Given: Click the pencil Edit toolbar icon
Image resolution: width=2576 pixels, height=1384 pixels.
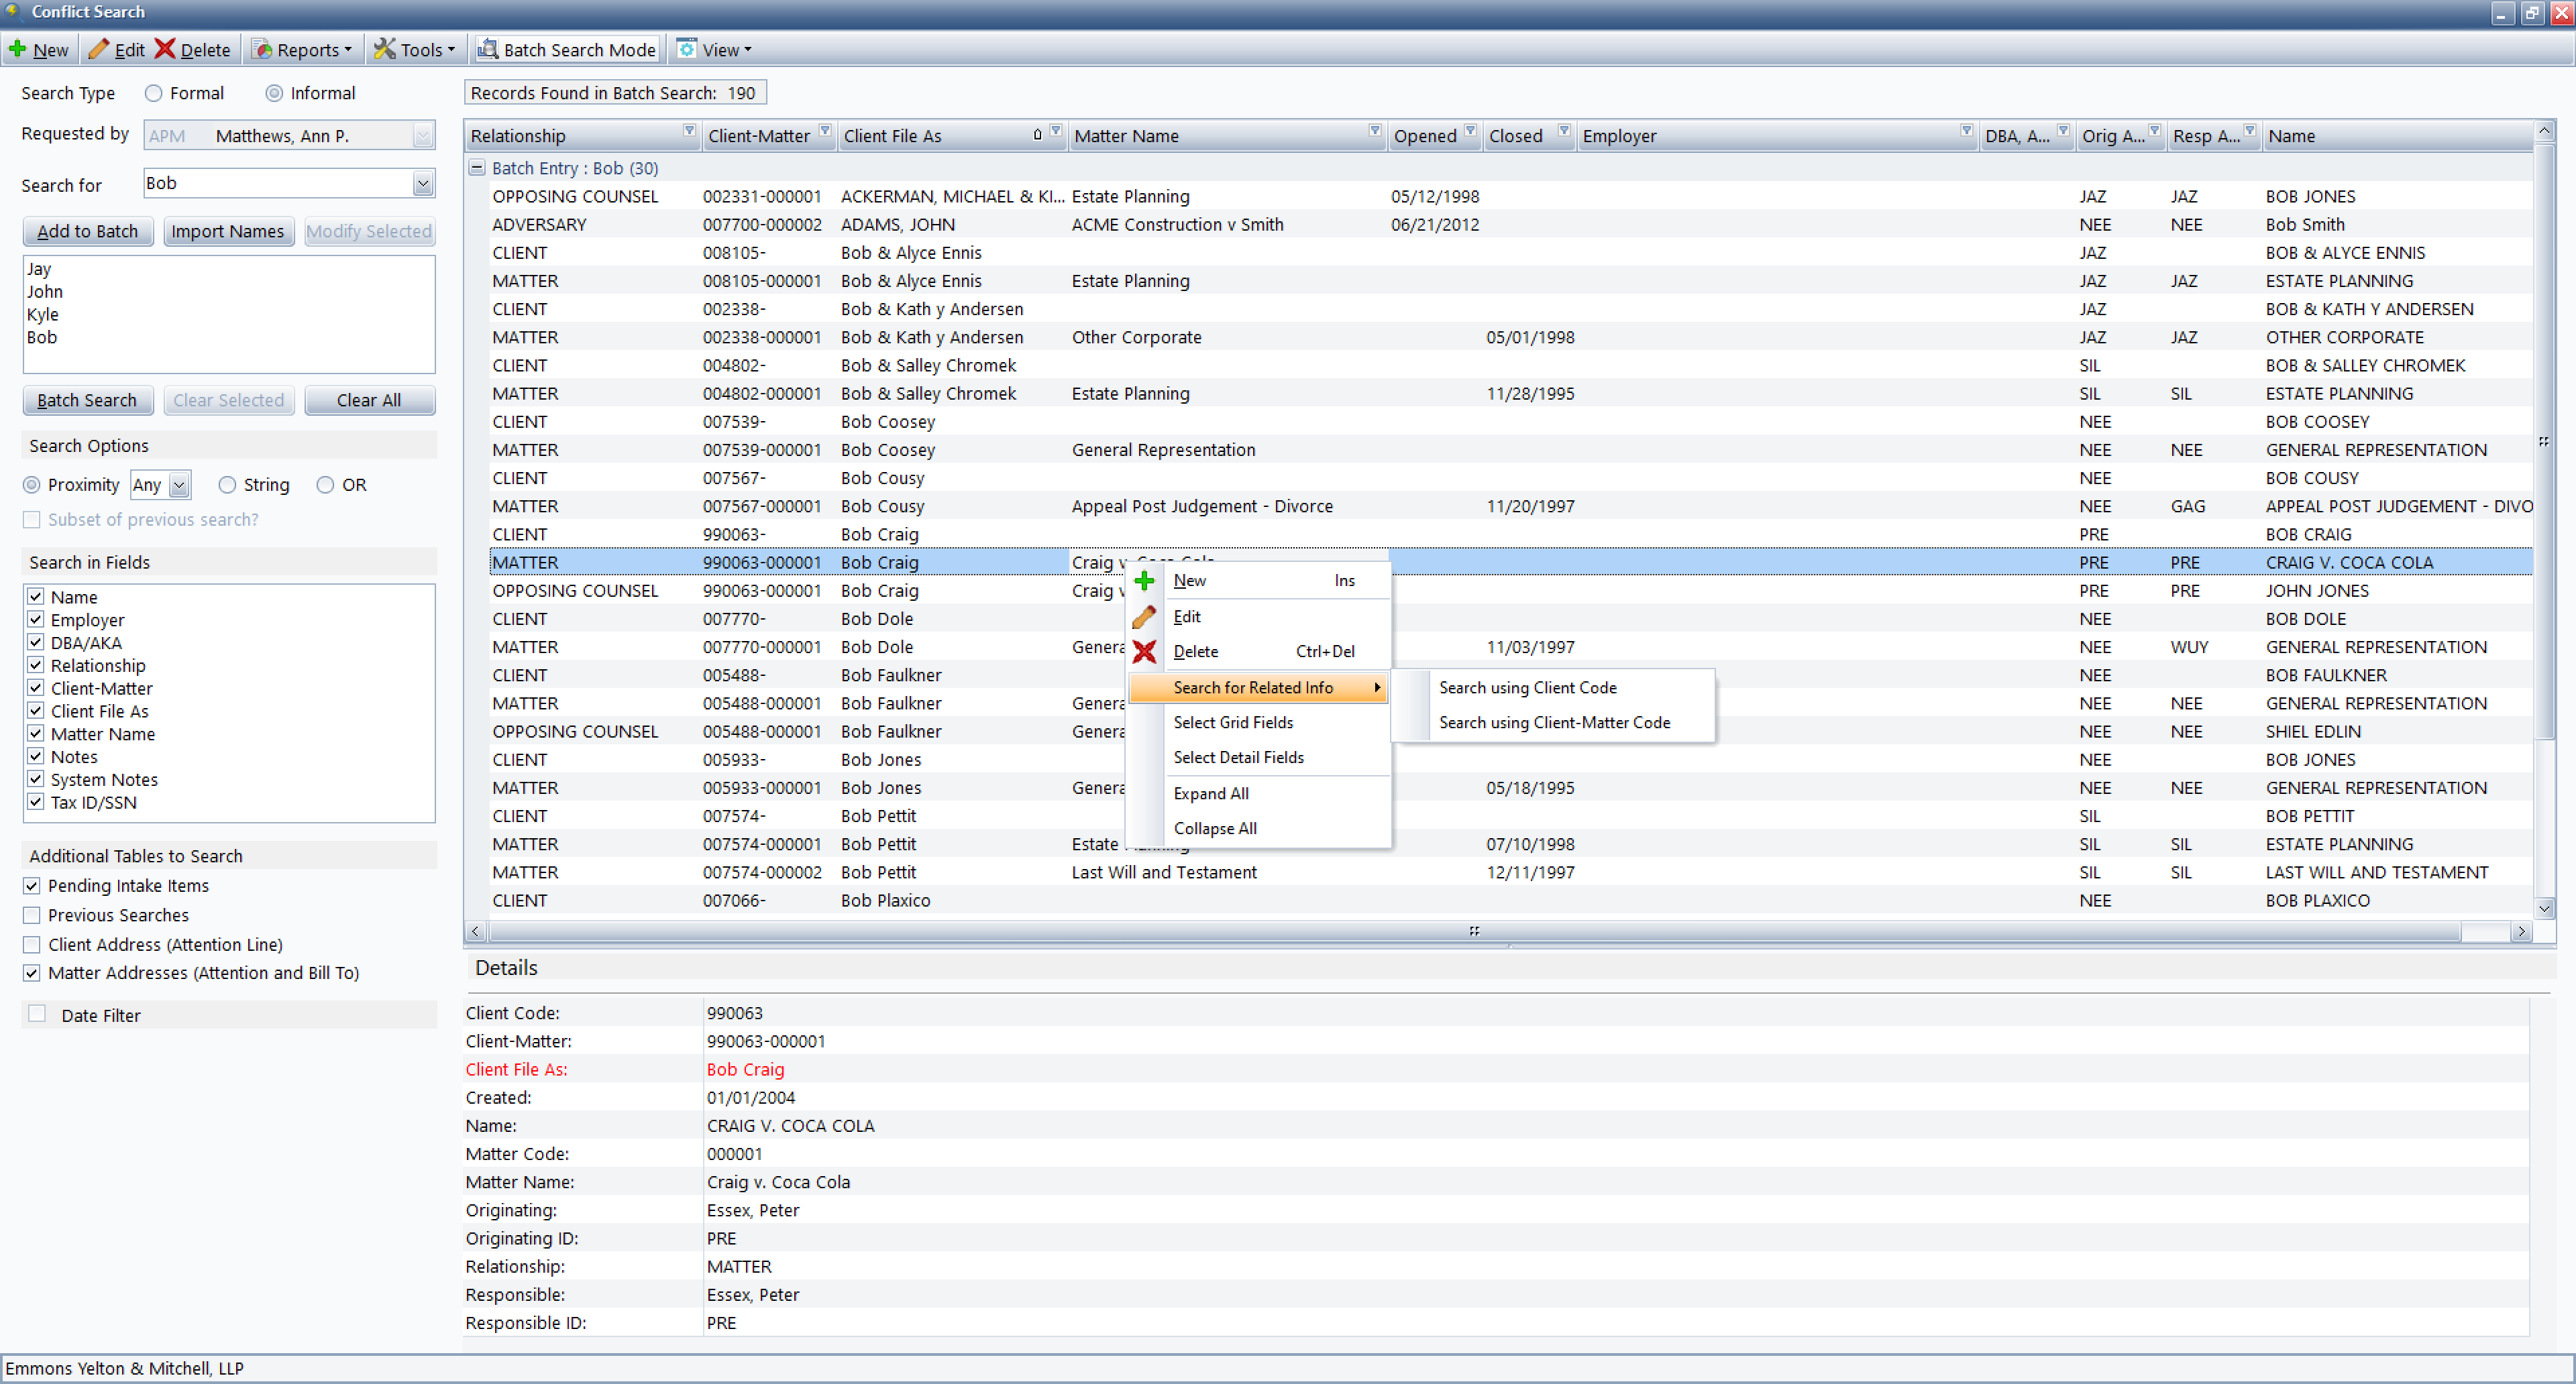Looking at the screenshot, I should click(x=98, y=49).
